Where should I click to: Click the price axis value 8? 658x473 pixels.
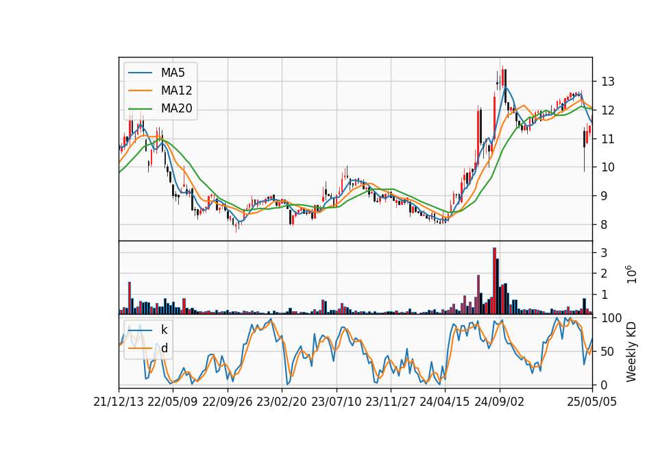tap(605, 225)
